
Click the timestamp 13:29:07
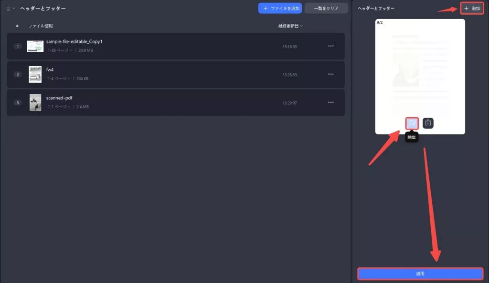coord(289,103)
